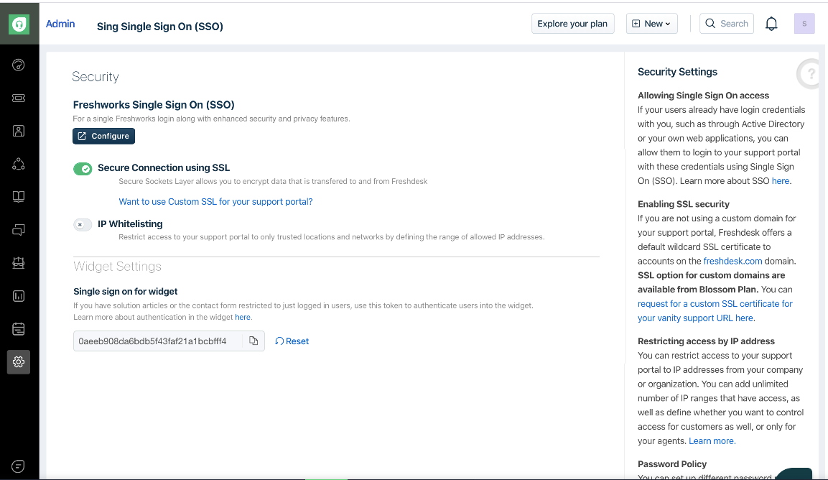The height and width of the screenshot is (480, 828).
Task: Open the user avatar menu
Action: 804,24
